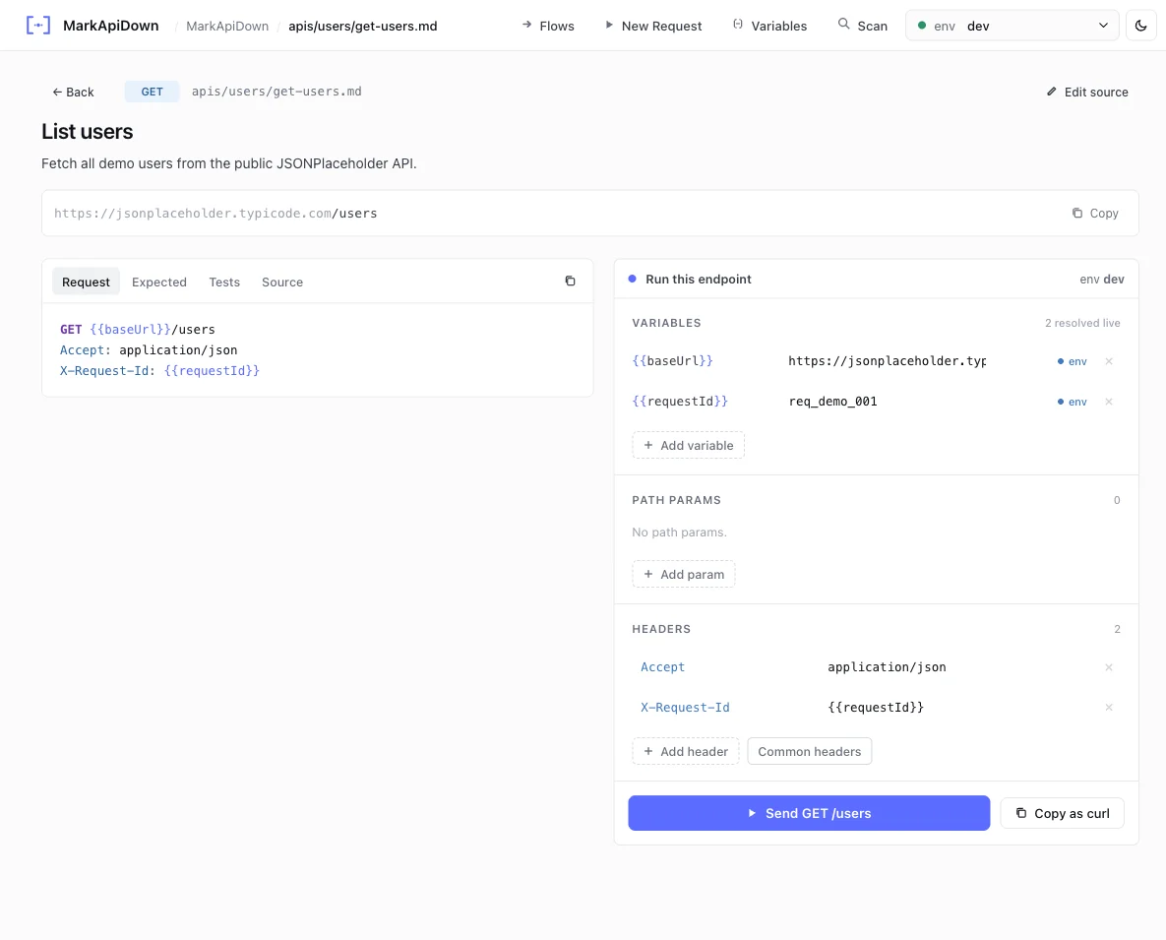Toggle dark mode with the moon icon

click(x=1140, y=26)
